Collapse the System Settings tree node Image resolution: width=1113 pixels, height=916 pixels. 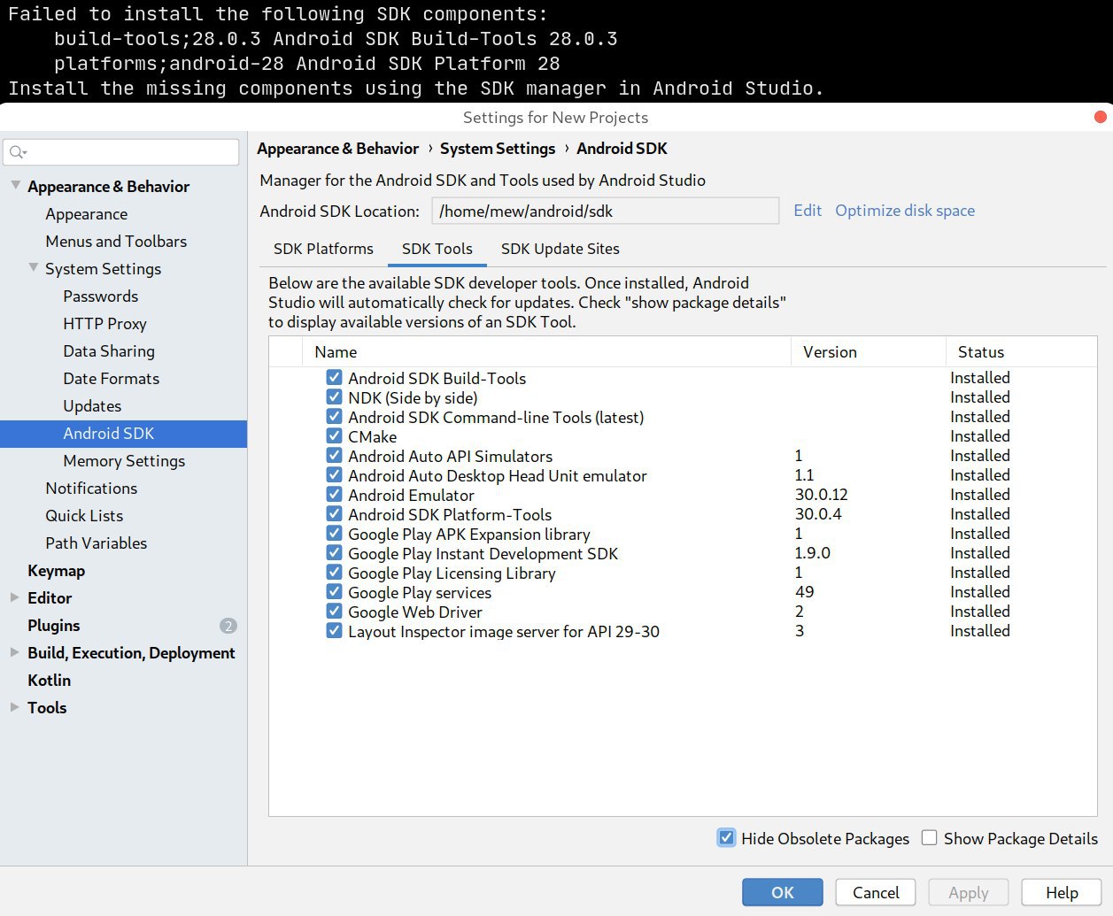tap(33, 268)
